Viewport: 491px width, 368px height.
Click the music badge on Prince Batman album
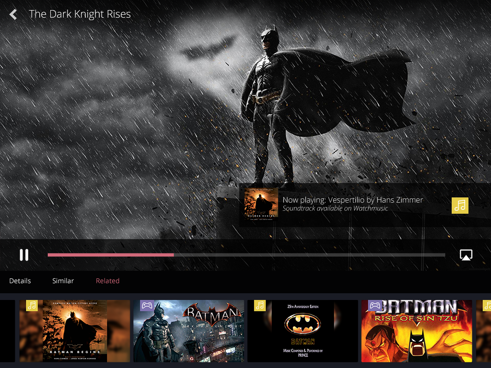pyautogui.click(x=260, y=305)
